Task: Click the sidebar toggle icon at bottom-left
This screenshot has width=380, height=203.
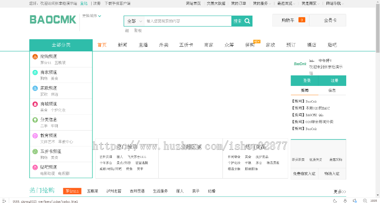Action: (4, 201)
